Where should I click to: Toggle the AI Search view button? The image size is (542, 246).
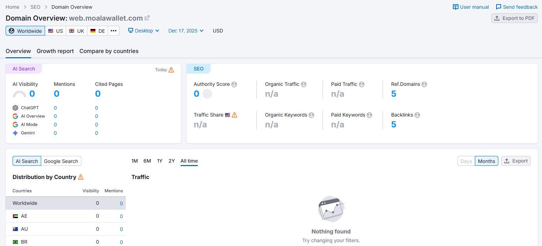[x=27, y=161]
